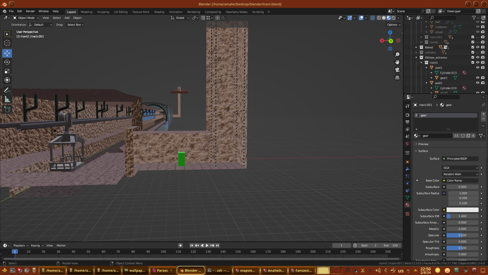Image resolution: width=488 pixels, height=275 pixels.
Task: Click the Options button in viewport
Action: point(394,25)
